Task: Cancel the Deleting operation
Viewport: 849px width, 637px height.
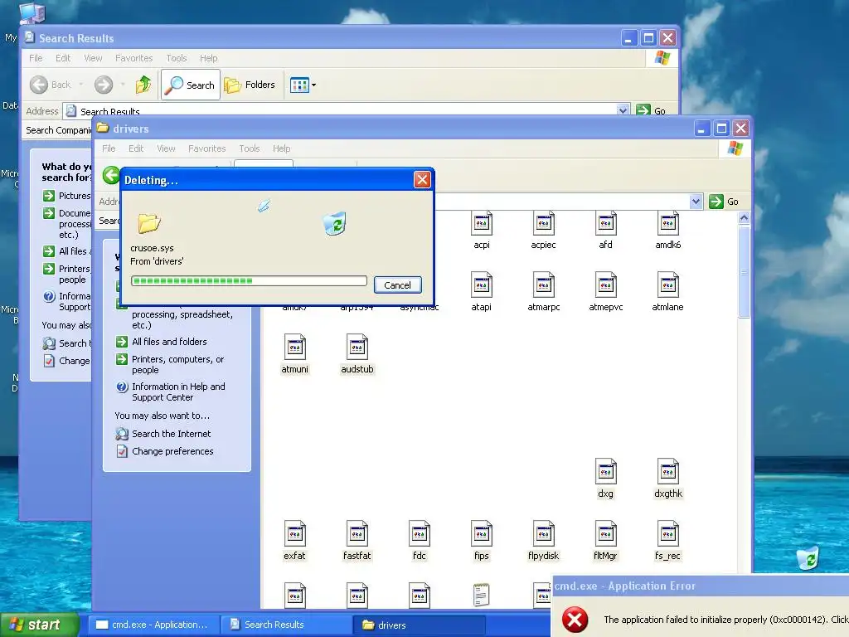Action: (x=397, y=285)
